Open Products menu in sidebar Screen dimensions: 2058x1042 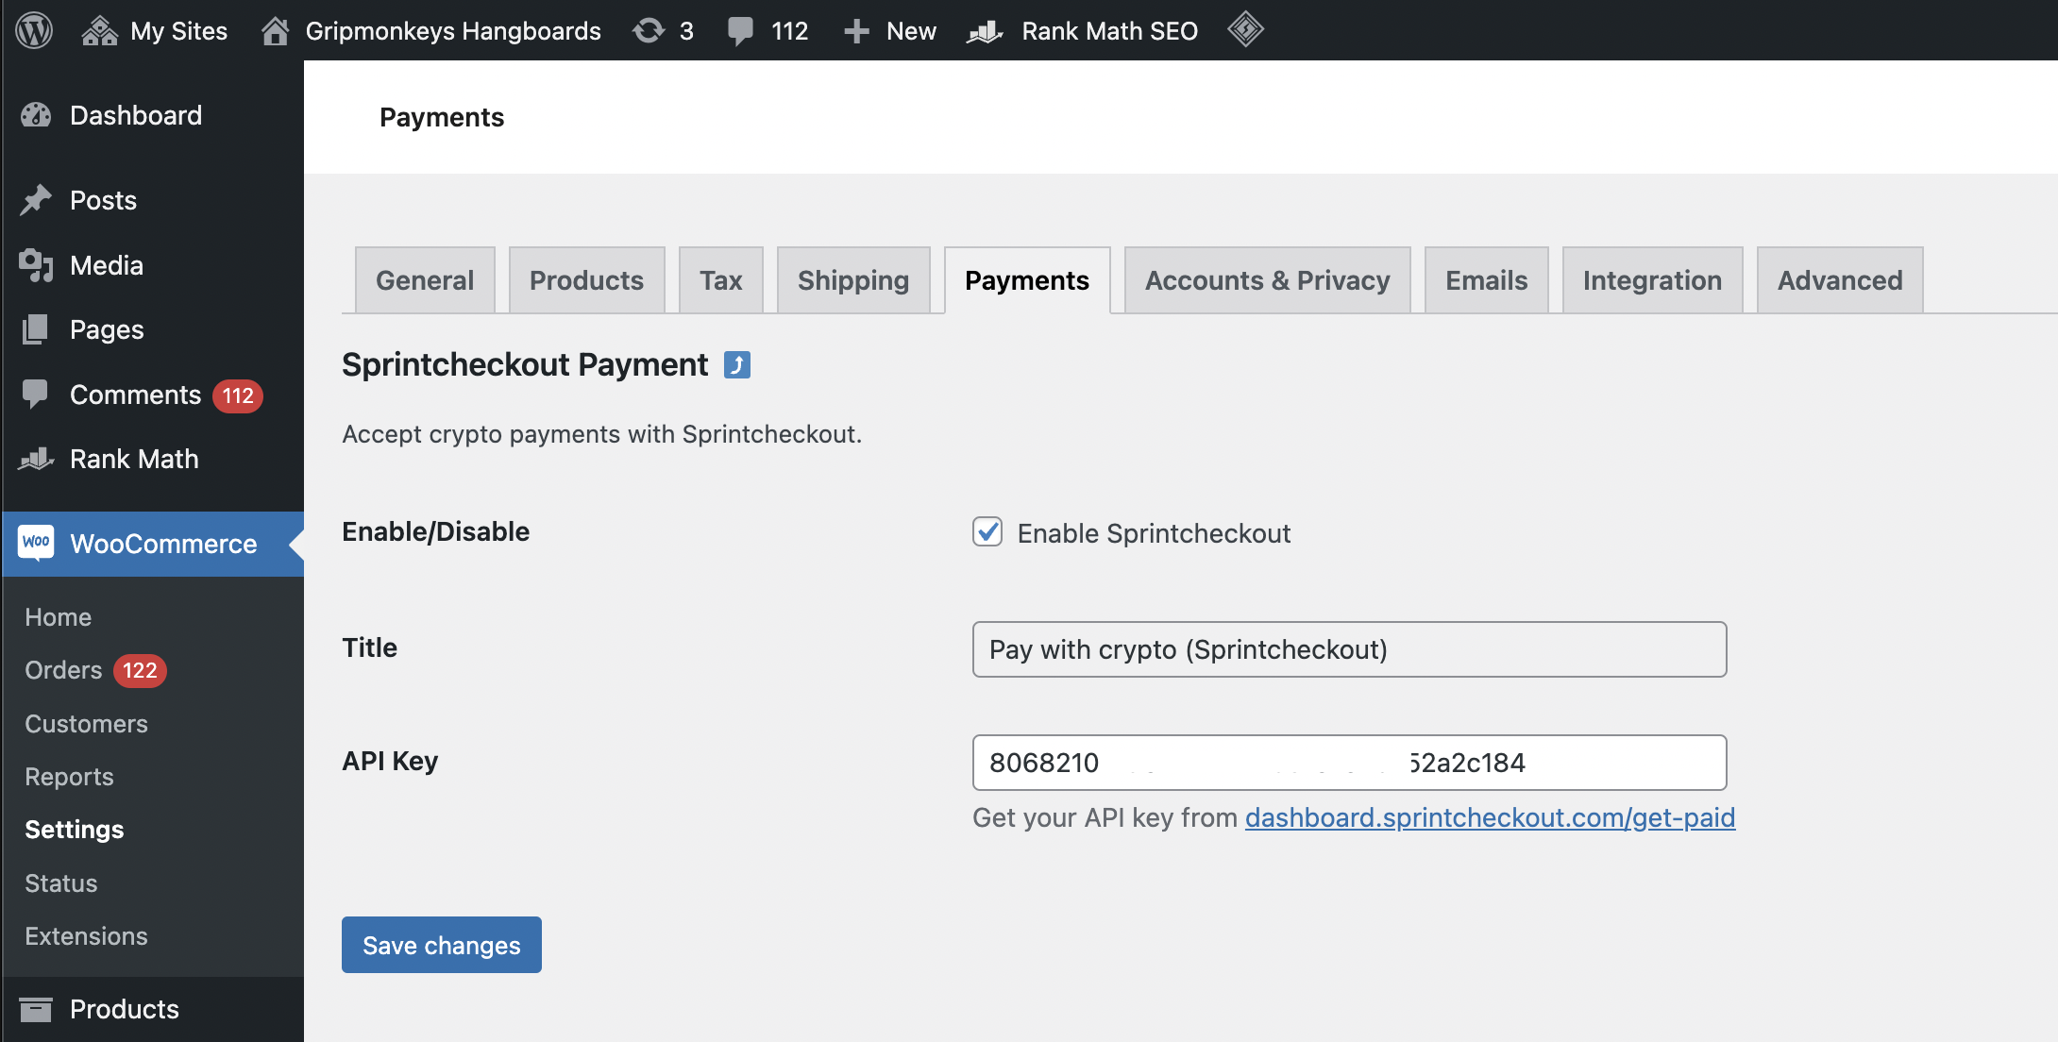(124, 1009)
